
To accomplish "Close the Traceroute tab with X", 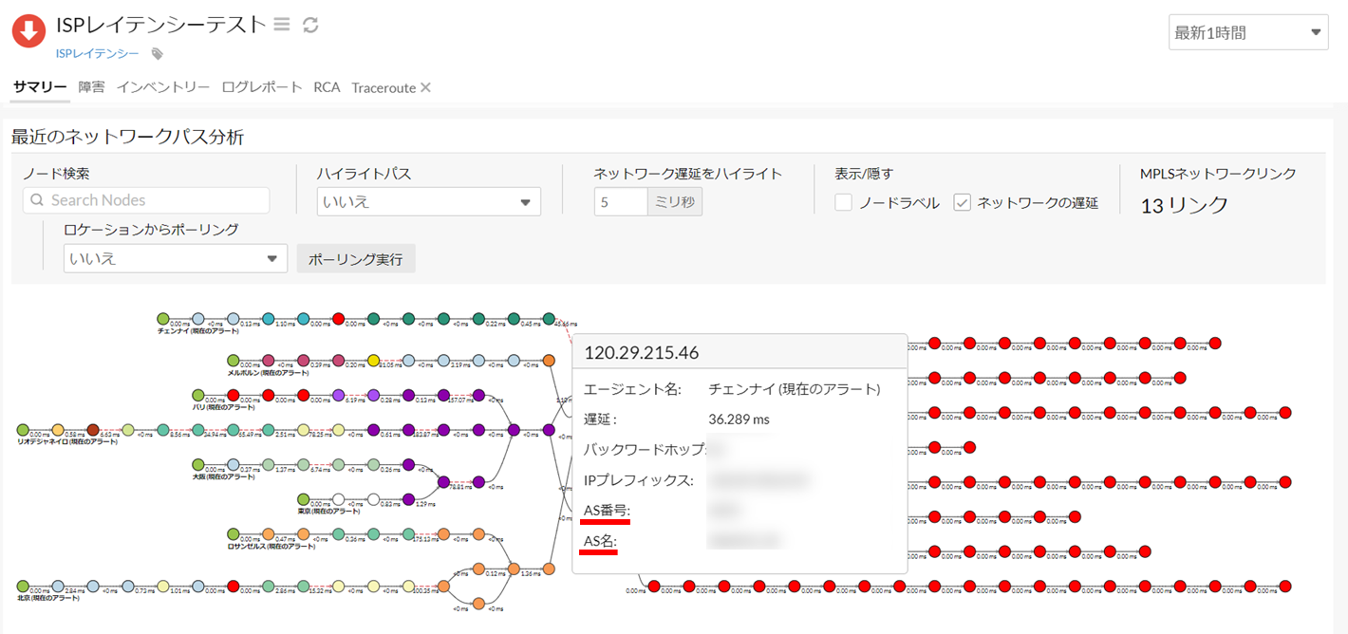I will 426,87.
